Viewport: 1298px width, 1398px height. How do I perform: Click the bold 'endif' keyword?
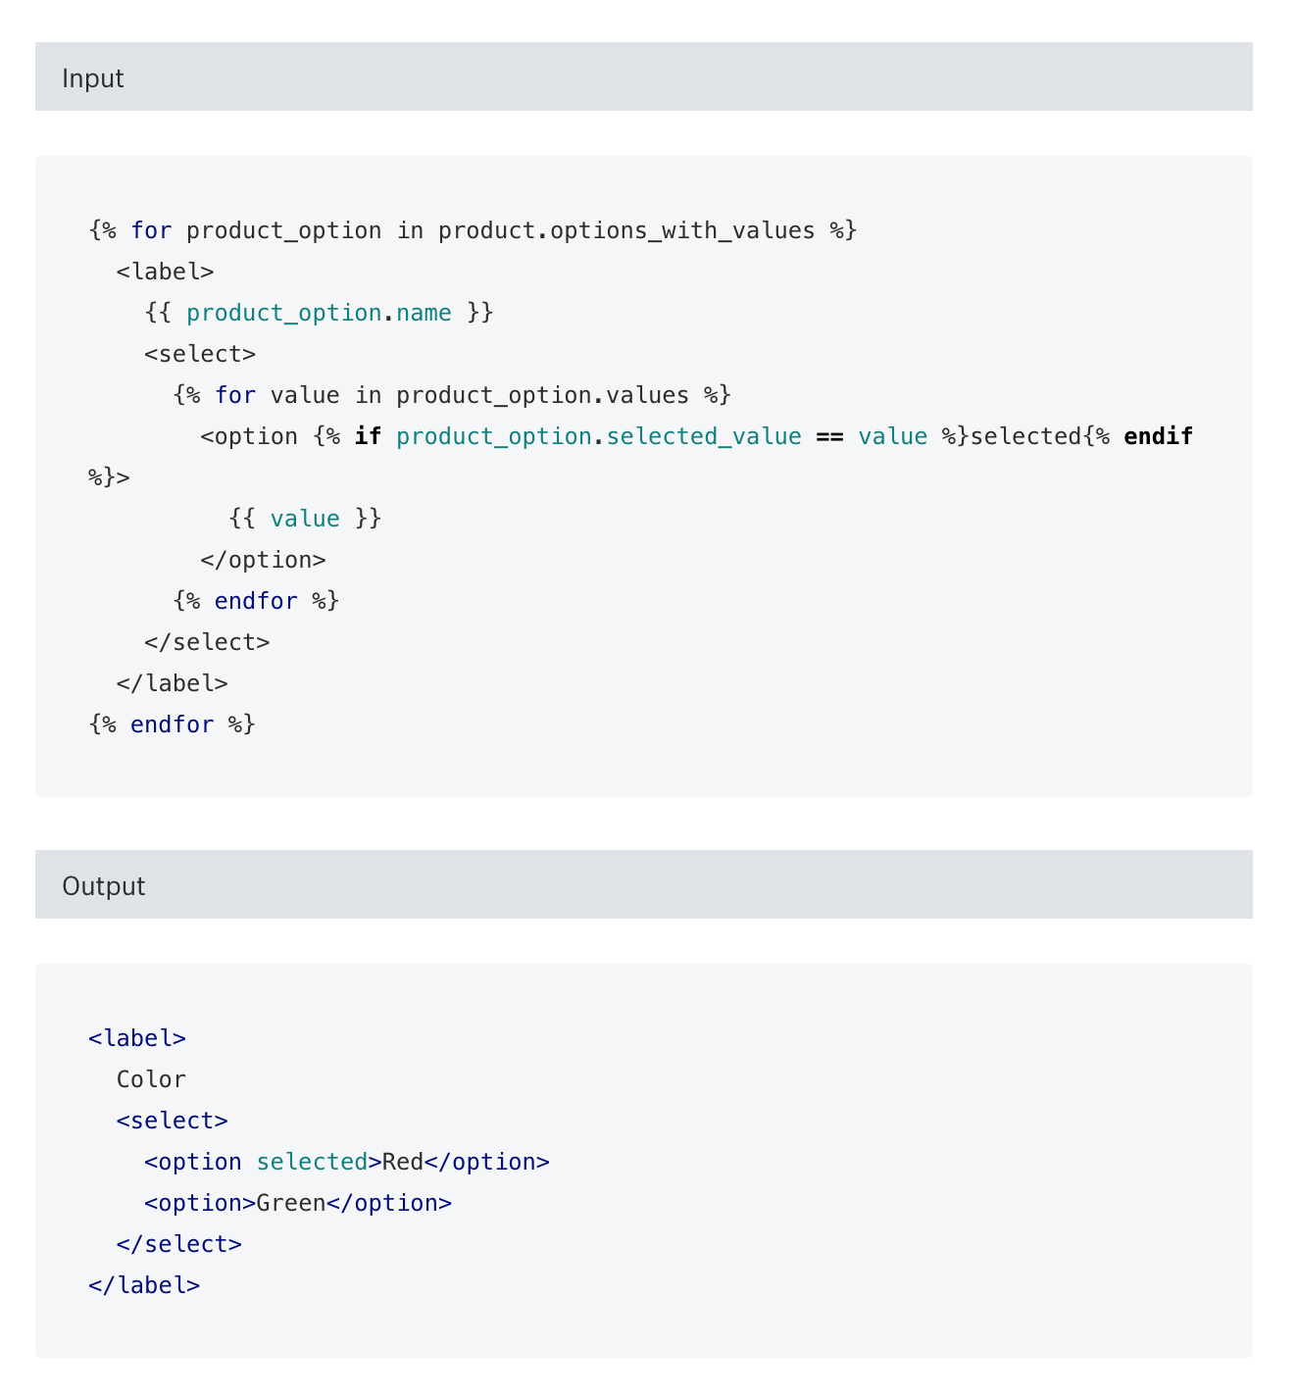coord(1158,437)
